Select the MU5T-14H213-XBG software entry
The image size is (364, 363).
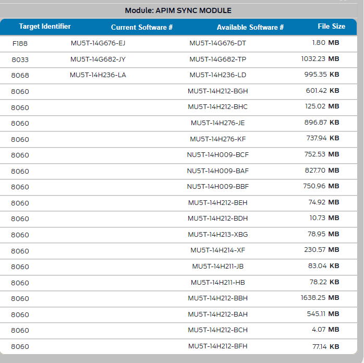point(217,235)
